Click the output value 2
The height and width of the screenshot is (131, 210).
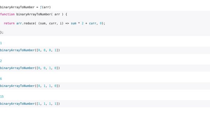pos(1,61)
